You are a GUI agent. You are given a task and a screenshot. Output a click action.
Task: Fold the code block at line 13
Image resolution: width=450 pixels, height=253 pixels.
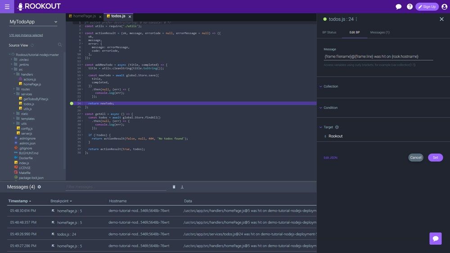tap(82, 65)
